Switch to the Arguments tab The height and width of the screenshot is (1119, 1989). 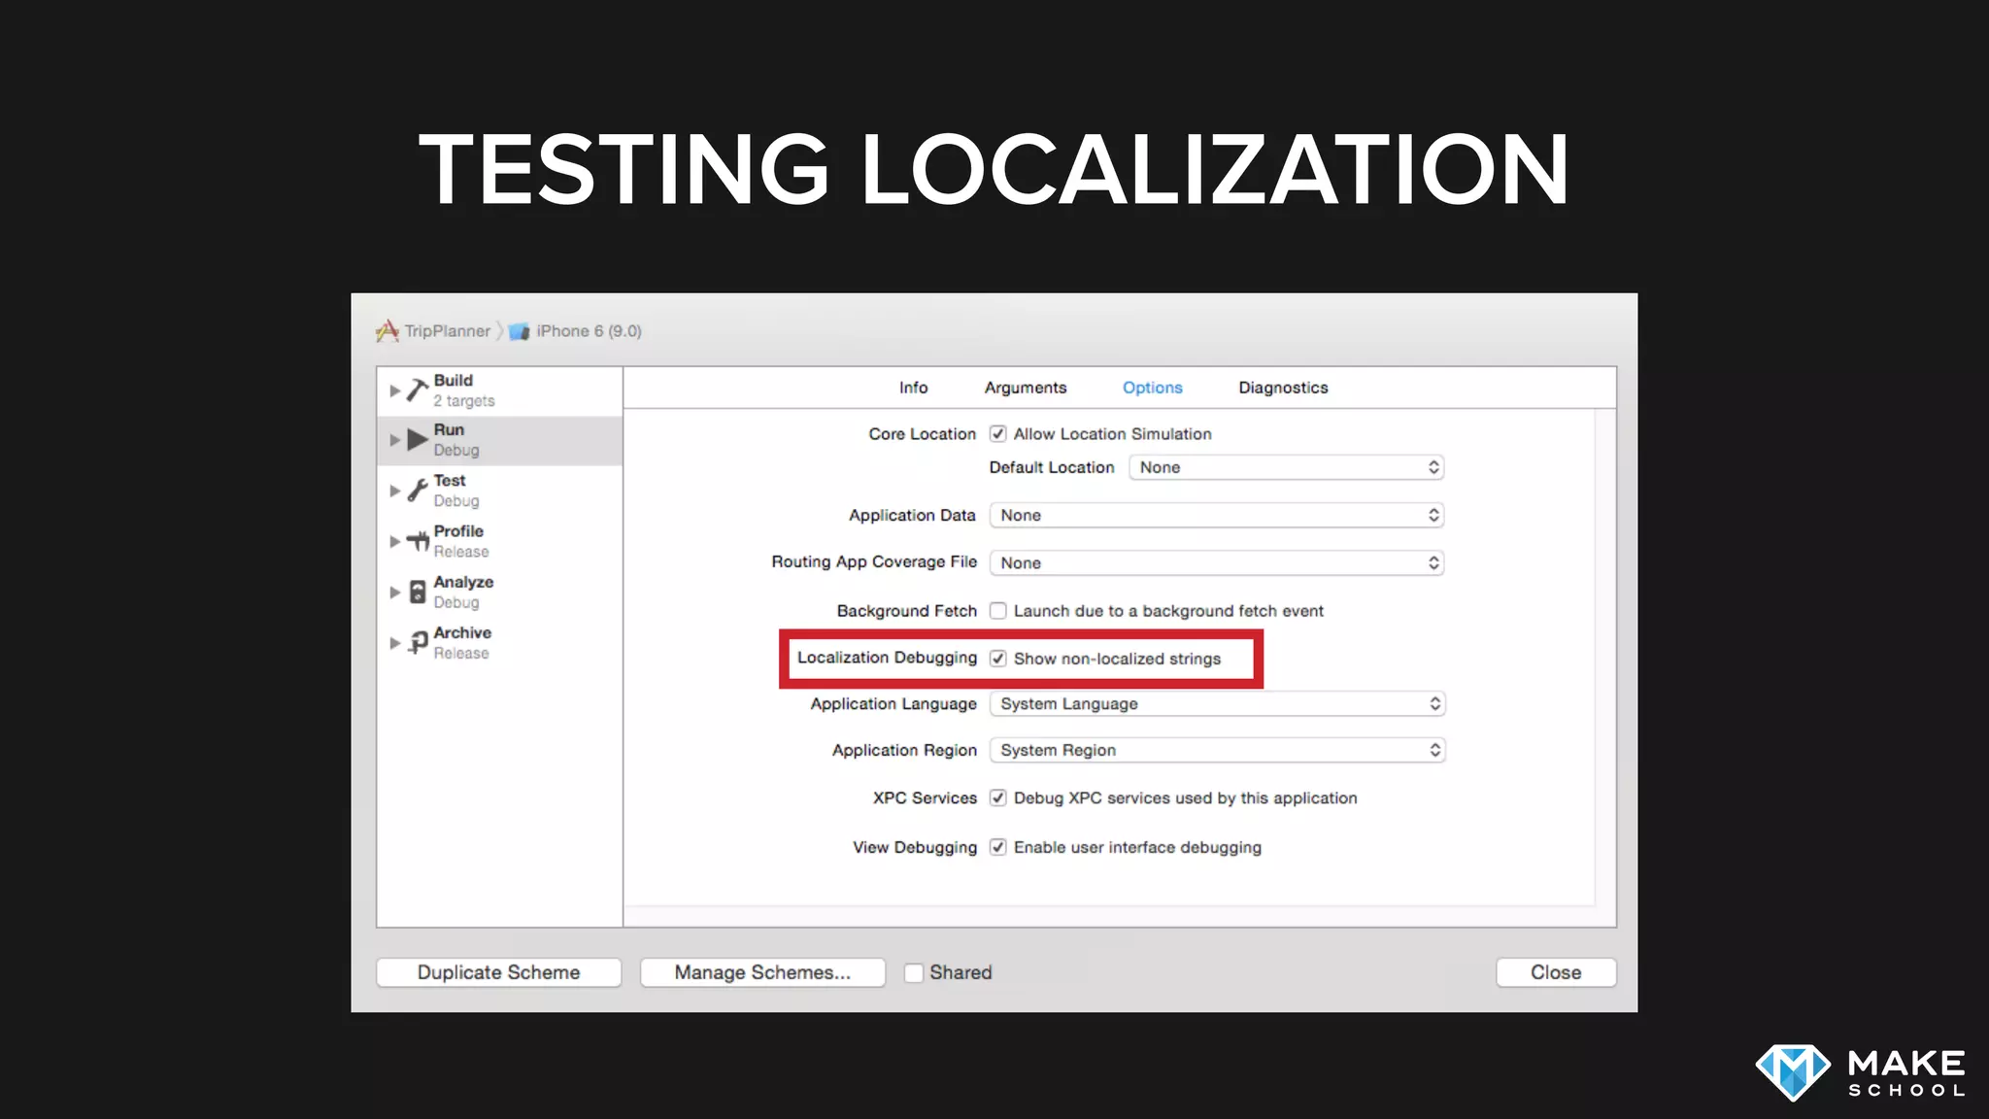pos(1026,388)
